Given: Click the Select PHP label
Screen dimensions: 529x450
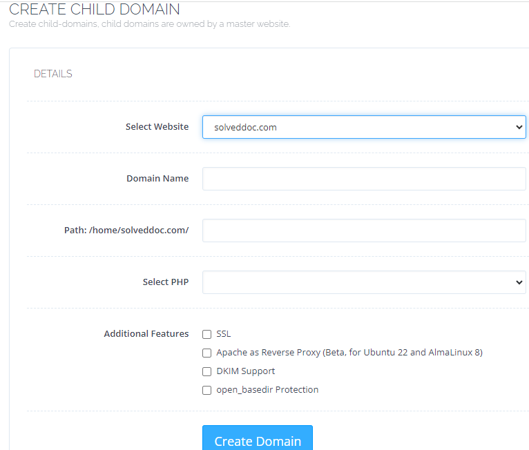Looking at the screenshot, I should pos(166,282).
